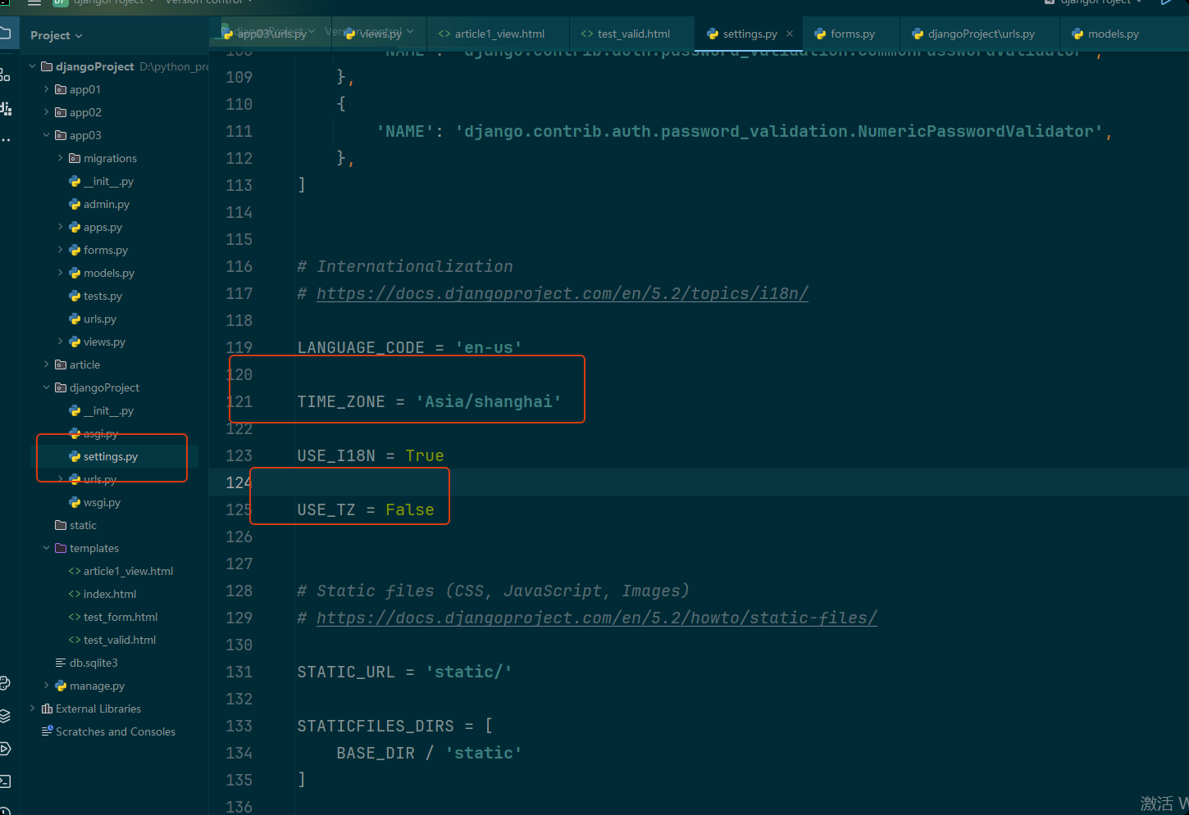Screen dimensions: 1189x815
Task: Click the wsgi.py Python file icon
Action: 75,502
